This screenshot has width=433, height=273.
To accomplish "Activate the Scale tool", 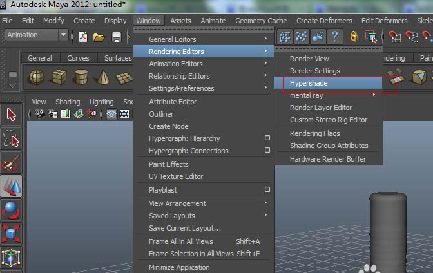I will click(11, 234).
